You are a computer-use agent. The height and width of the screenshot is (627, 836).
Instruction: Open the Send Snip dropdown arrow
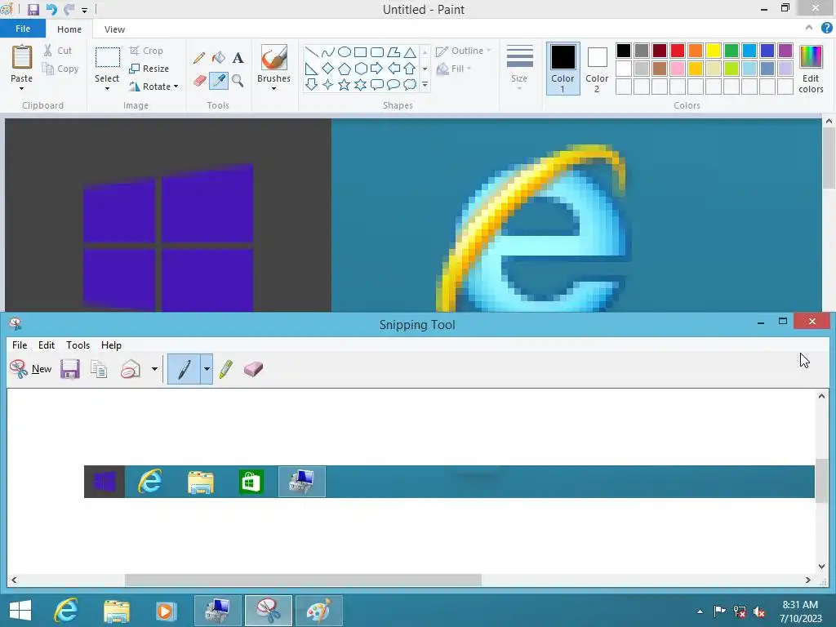click(x=154, y=369)
